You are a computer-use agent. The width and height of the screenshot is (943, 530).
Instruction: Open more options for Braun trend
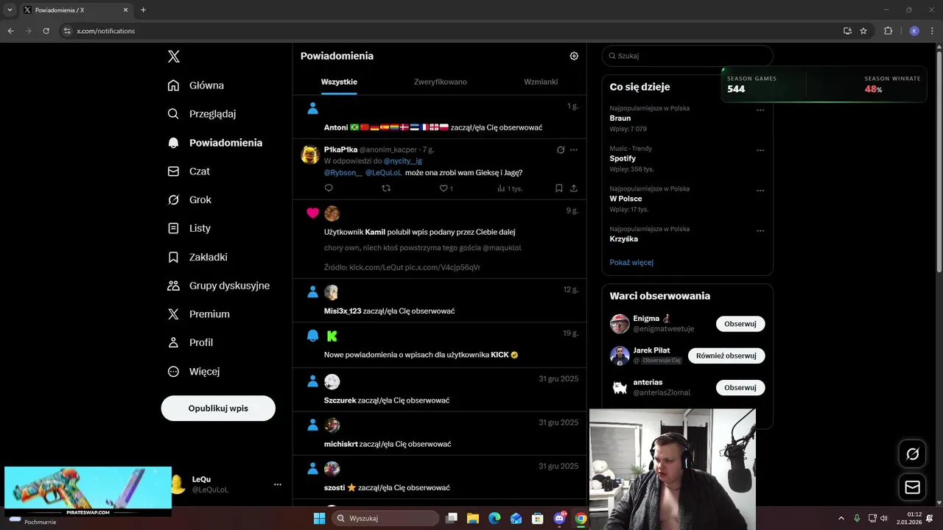tap(760, 110)
